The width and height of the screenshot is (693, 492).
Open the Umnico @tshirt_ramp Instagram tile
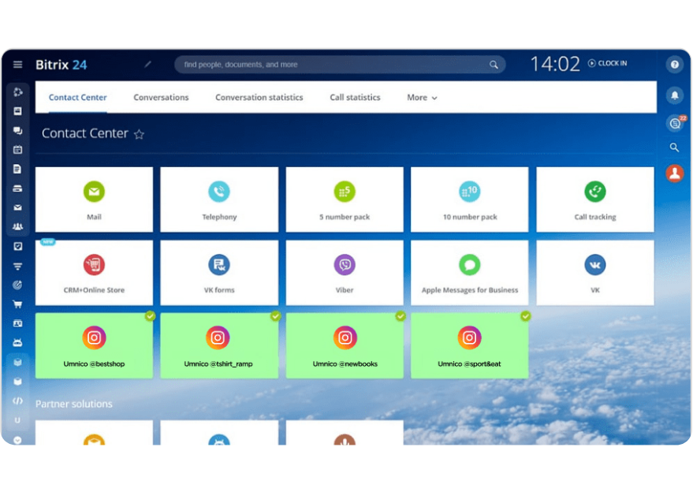219,345
